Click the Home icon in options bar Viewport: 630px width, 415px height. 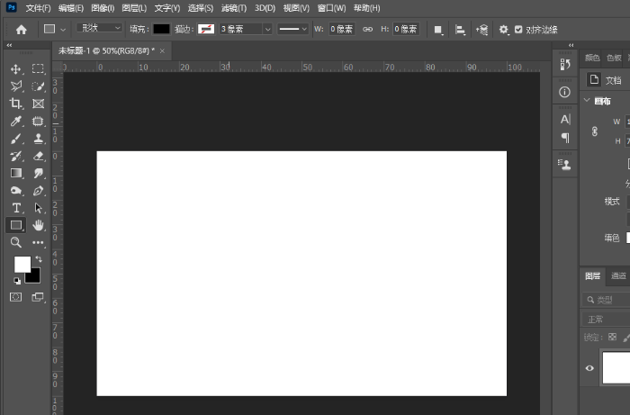pos(22,30)
